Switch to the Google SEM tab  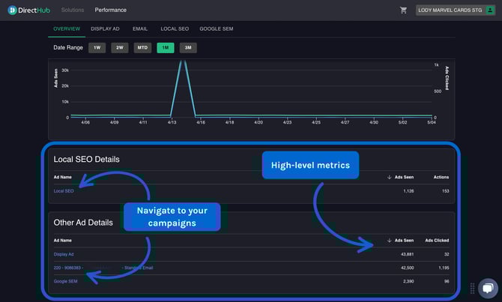click(x=217, y=28)
